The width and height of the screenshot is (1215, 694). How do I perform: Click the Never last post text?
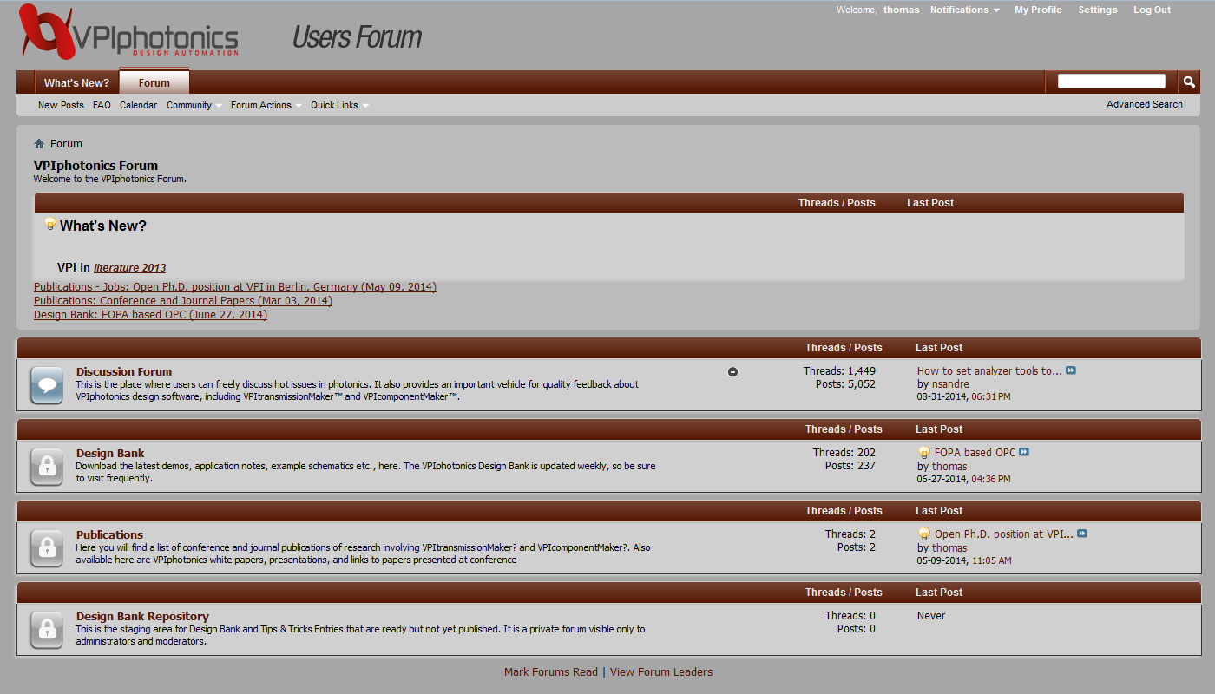(931, 616)
